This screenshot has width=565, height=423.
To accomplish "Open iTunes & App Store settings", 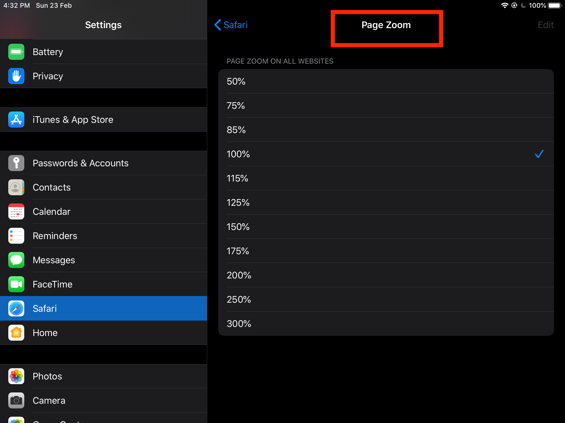I will point(103,120).
